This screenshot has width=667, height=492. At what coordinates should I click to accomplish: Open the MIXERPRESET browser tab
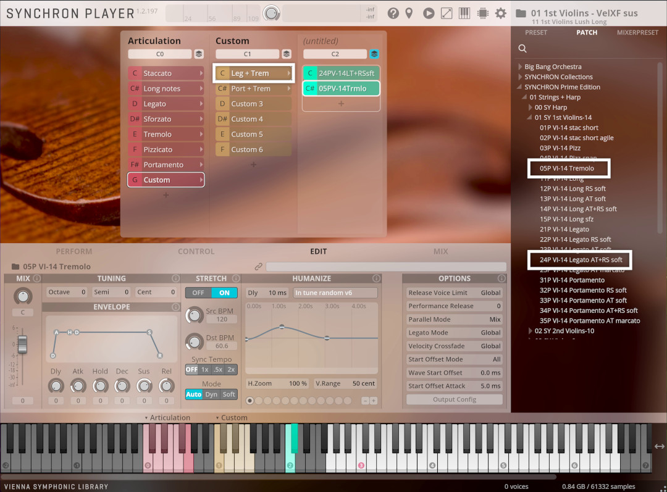click(637, 32)
